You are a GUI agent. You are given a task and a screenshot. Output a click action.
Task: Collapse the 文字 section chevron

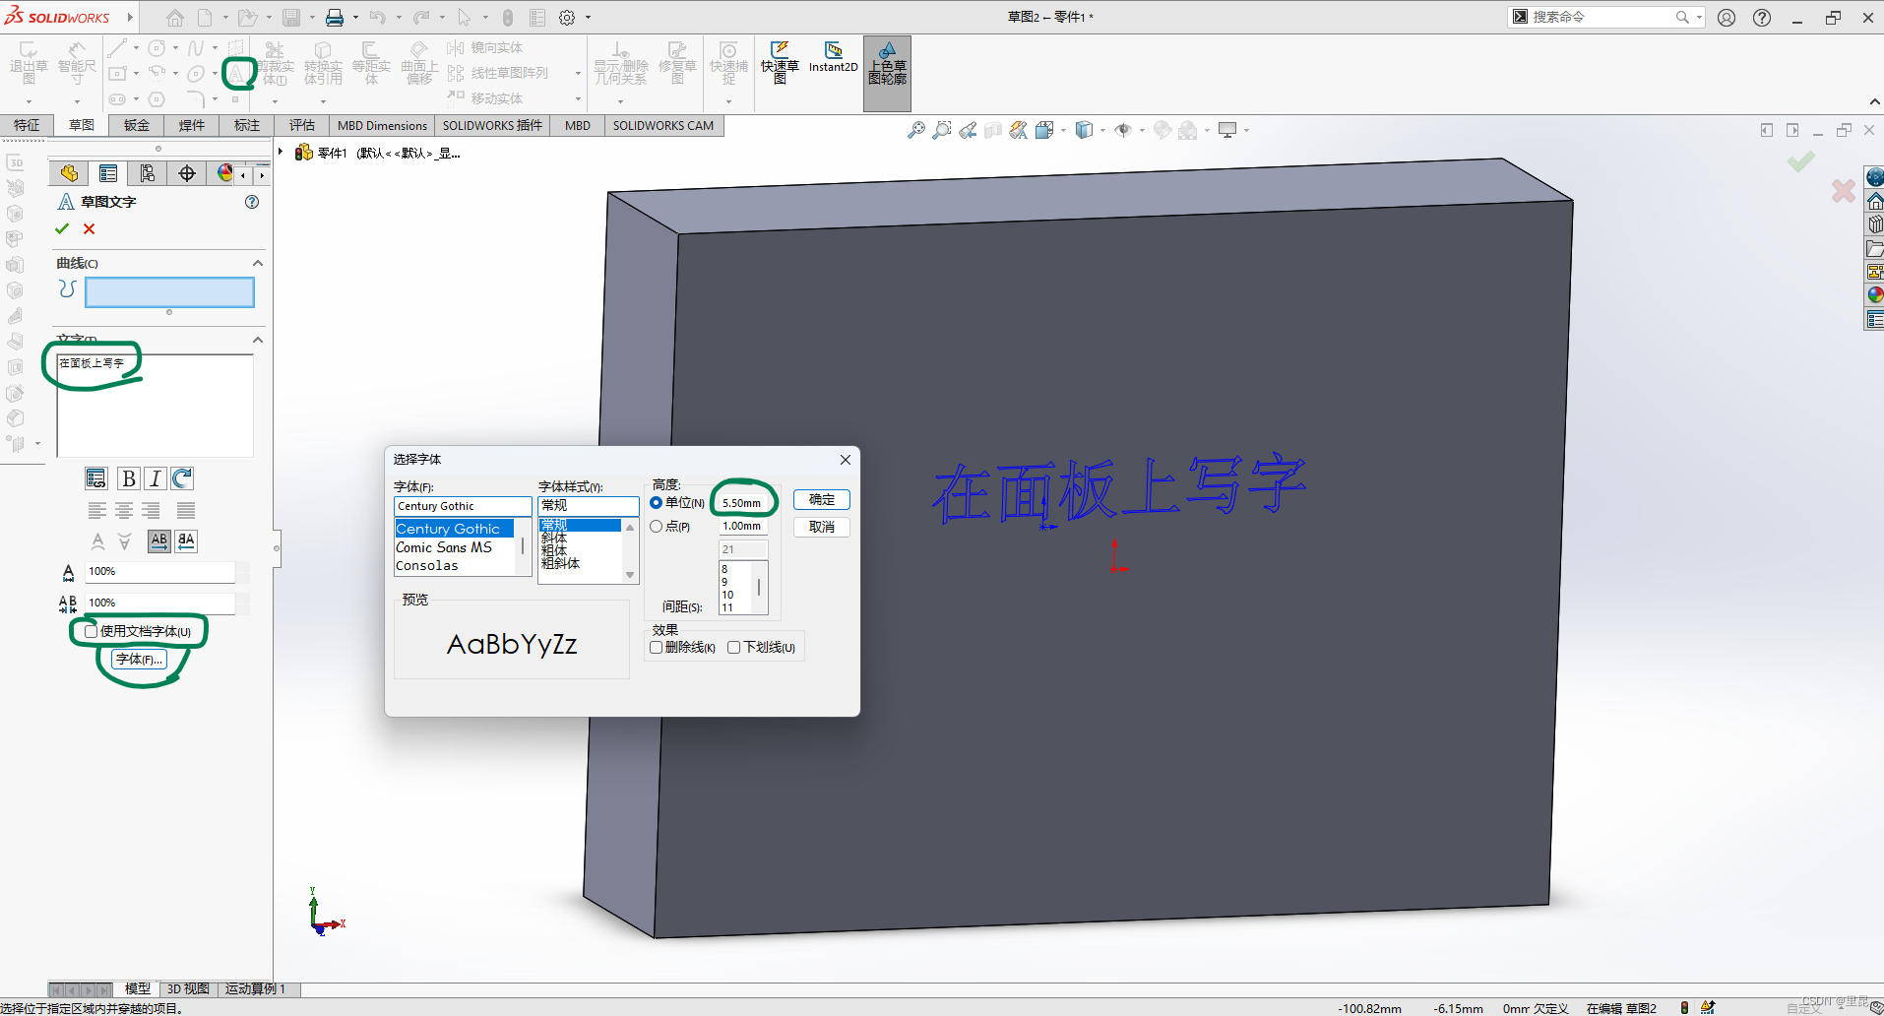(258, 340)
